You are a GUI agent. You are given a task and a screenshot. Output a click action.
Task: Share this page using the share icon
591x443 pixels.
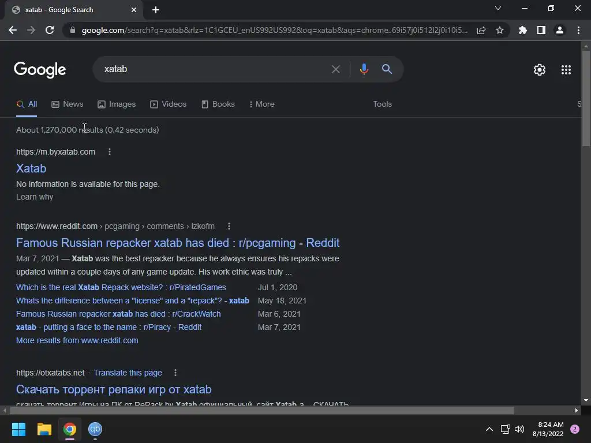pos(481,30)
